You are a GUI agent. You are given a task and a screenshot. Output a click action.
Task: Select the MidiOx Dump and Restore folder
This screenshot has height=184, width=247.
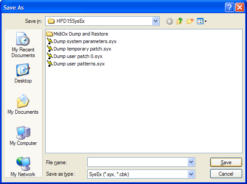pyautogui.click(x=77, y=34)
